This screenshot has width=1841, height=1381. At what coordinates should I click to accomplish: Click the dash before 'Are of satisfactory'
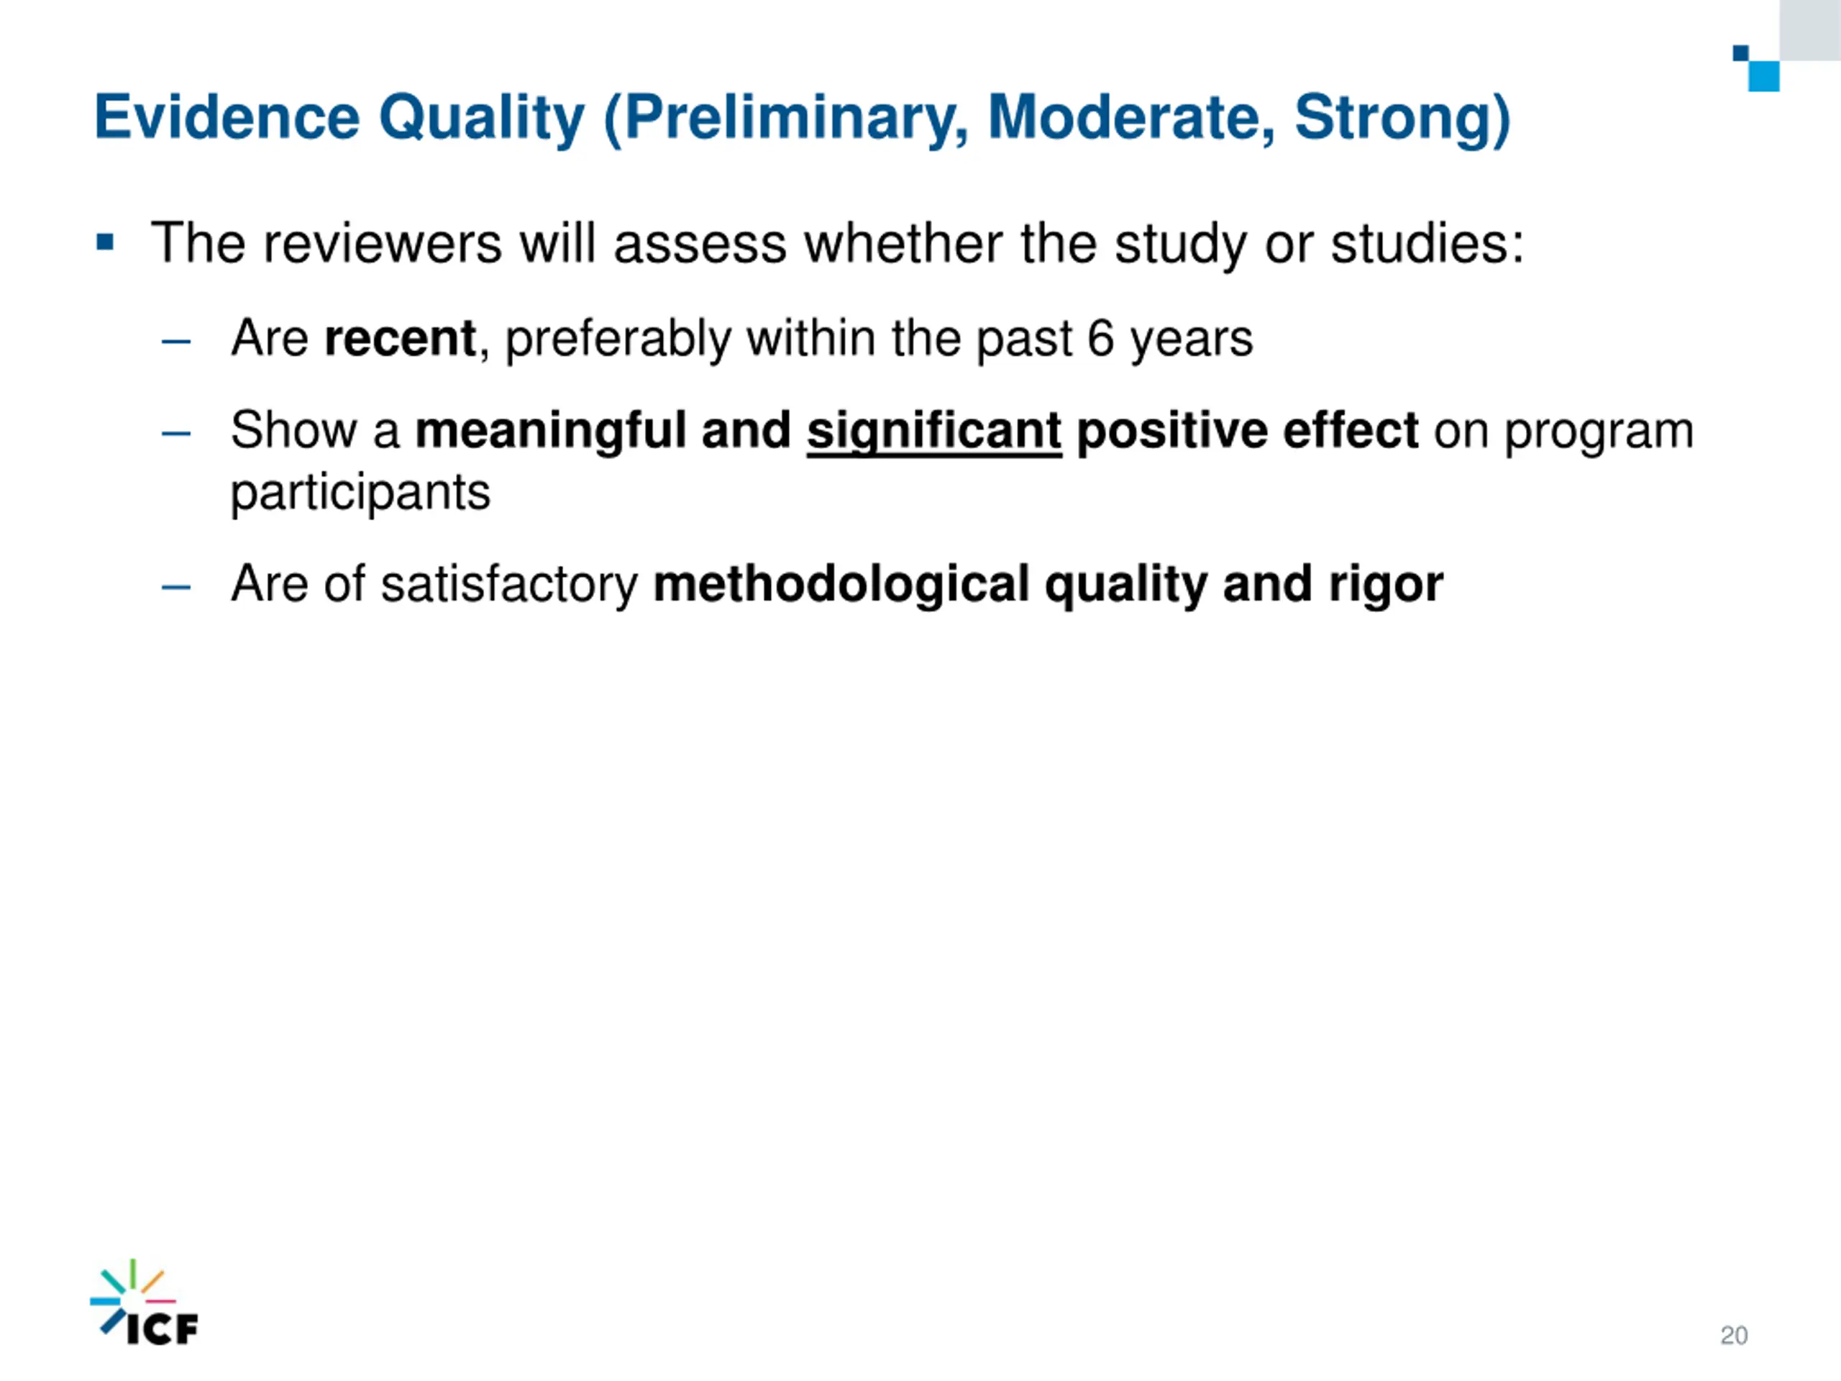pyautogui.click(x=176, y=588)
